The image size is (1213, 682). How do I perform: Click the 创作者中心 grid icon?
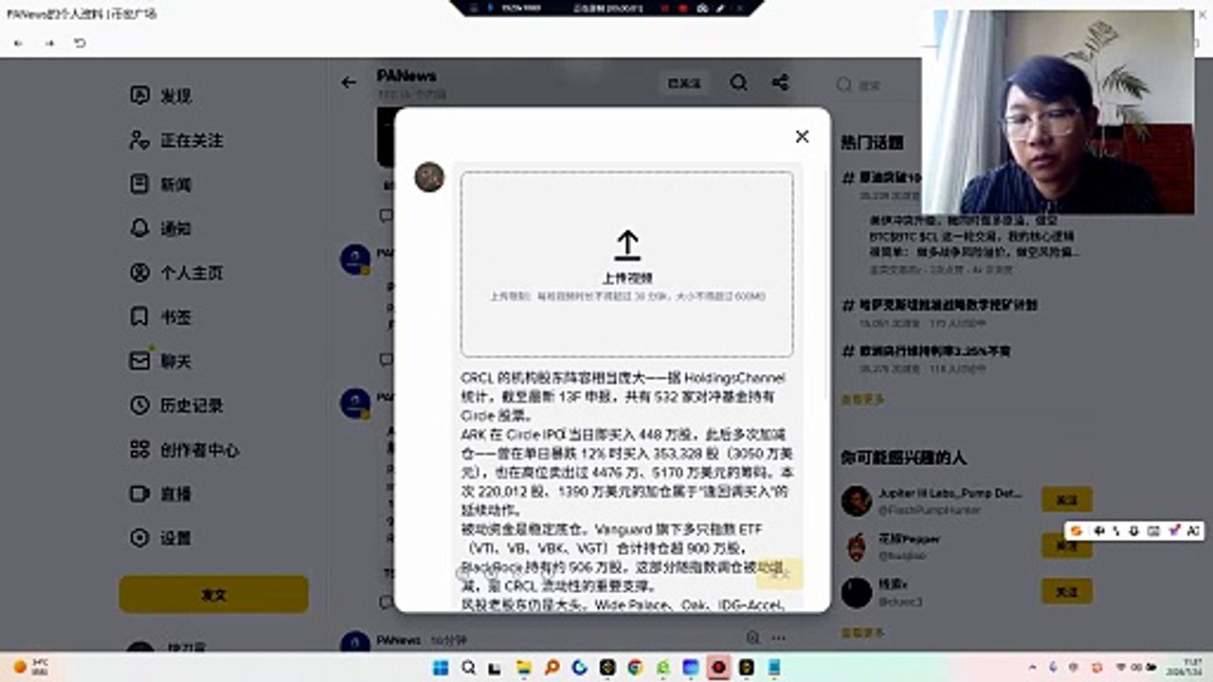click(139, 449)
